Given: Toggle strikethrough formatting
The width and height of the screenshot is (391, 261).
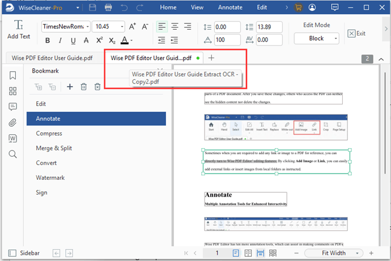Looking at the screenshot, I should pos(86,40).
